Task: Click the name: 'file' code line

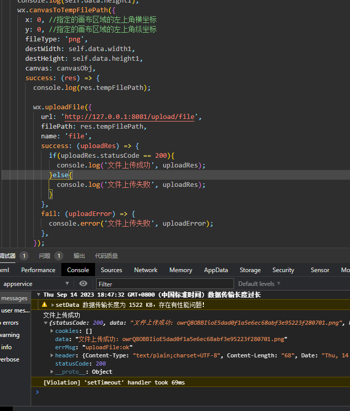Action: tap(66, 136)
